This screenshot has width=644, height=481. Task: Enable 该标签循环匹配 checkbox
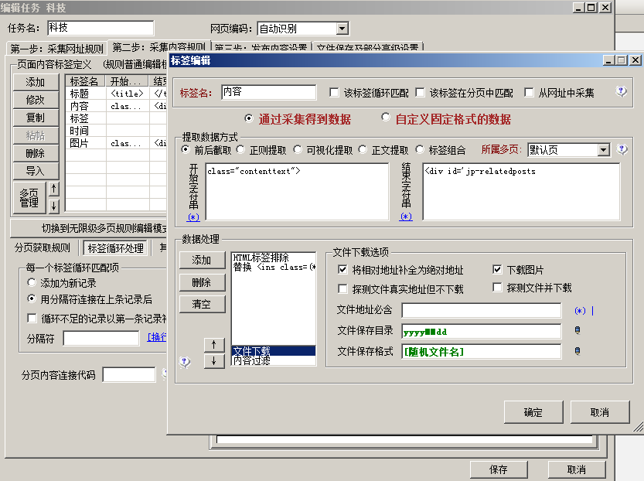point(334,93)
